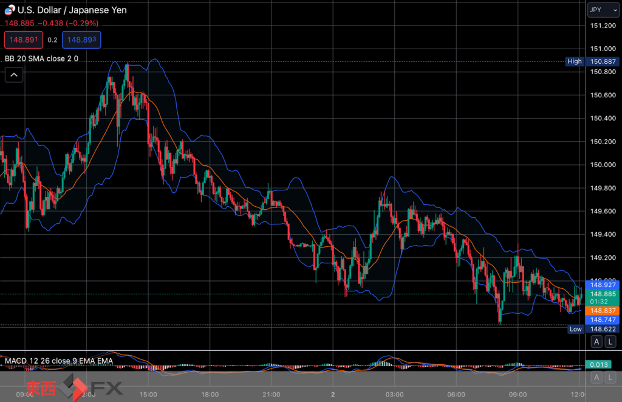Screen dimensions: 622x402
Task: Click the Bollinger lower band label 148.747
Action: coord(603,320)
